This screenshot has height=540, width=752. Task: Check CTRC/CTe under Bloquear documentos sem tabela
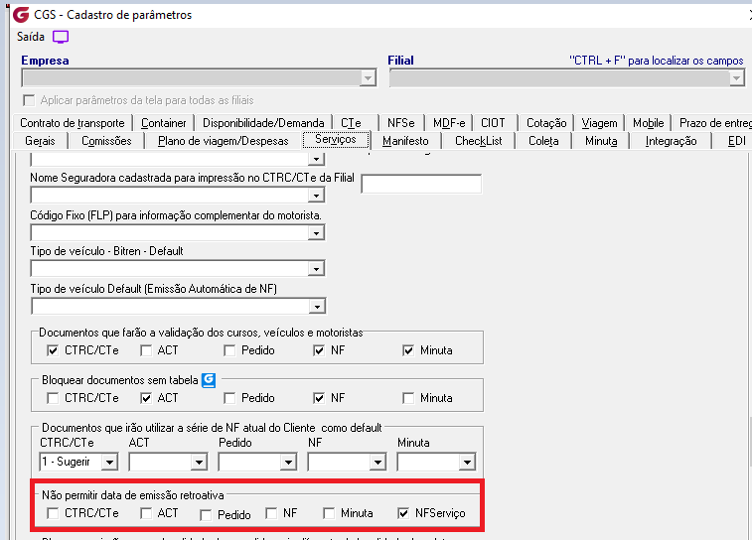pos(53,398)
